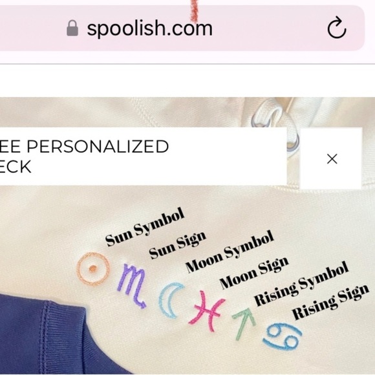This screenshot has width=375, height=375.
Task: Click the Rising Symbol label
Action: click(x=301, y=284)
